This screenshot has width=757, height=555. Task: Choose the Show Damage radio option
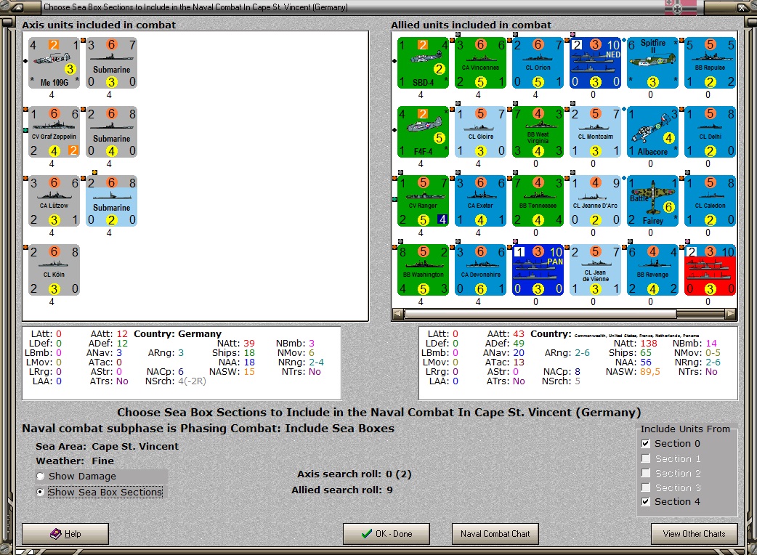[x=41, y=477]
